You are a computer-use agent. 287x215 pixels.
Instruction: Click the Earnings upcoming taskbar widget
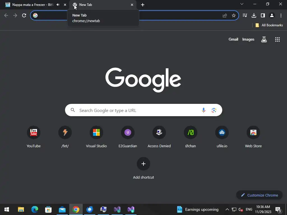pyautogui.click(x=198, y=209)
